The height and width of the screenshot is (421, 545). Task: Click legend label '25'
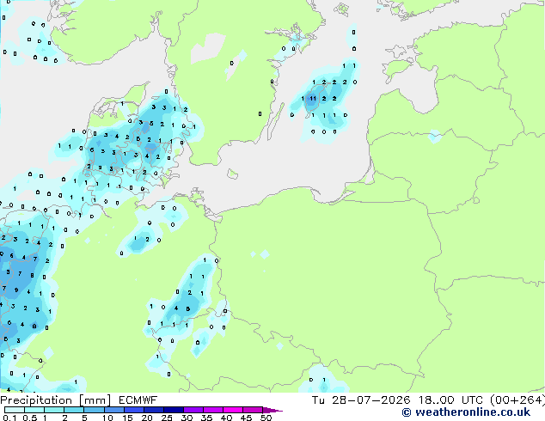tap(167, 418)
